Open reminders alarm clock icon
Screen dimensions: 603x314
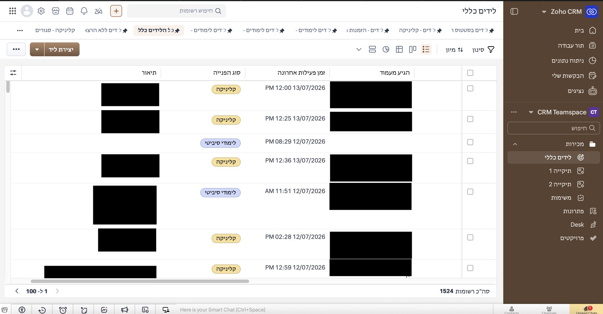click(63, 310)
